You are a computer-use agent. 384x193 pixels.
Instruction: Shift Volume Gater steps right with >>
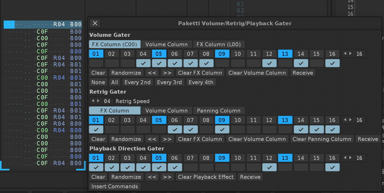pyautogui.click(x=167, y=73)
